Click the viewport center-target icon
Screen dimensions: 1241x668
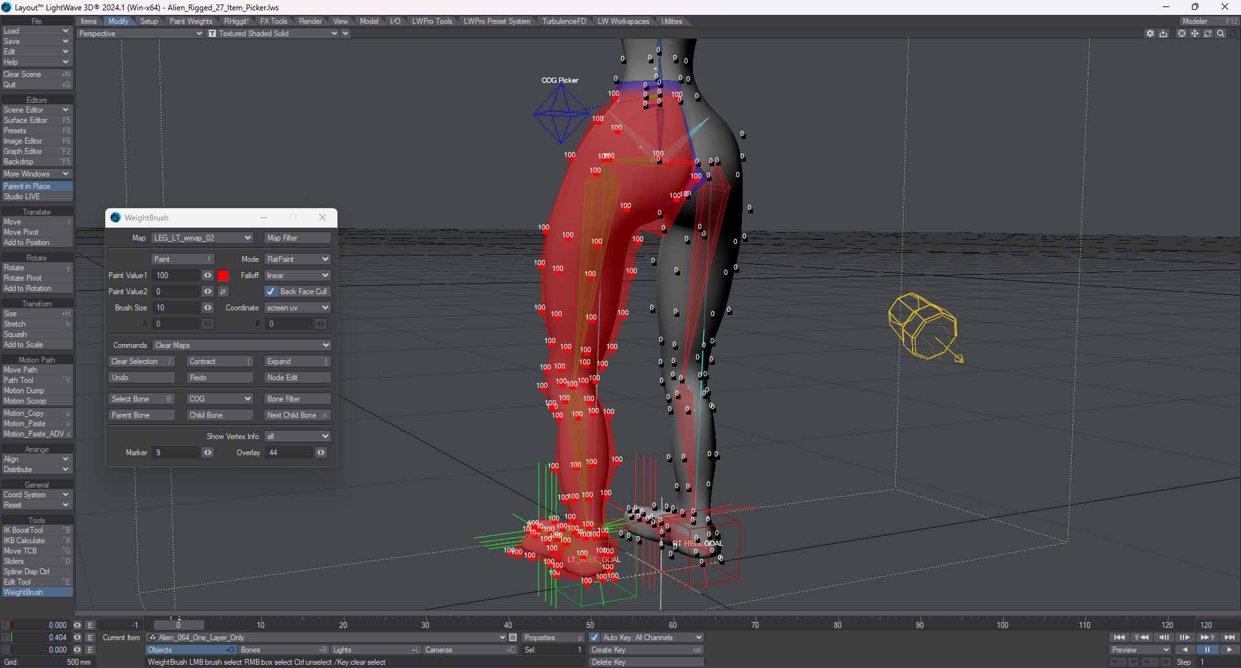coord(1182,34)
